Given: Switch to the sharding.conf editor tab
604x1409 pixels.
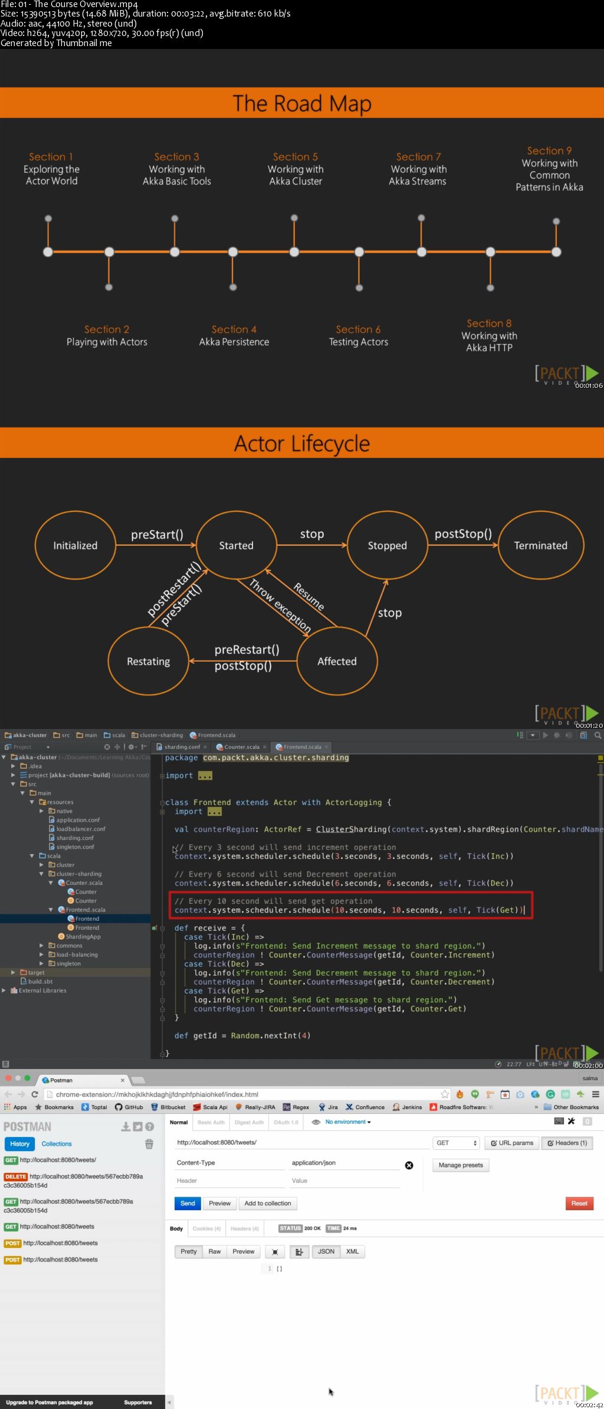Looking at the screenshot, I should pyautogui.click(x=182, y=747).
